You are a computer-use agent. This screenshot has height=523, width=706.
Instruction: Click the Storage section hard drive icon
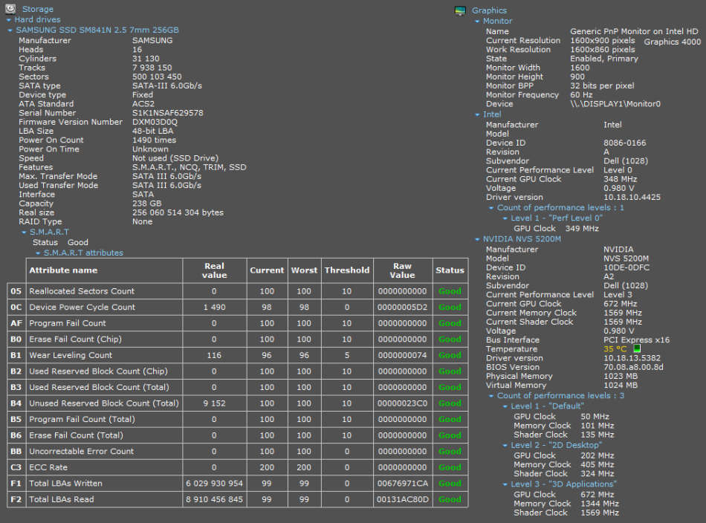point(10,9)
